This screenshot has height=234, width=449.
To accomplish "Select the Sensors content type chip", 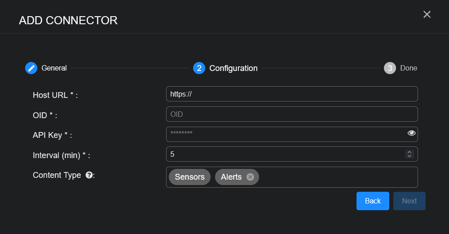I will click(189, 177).
